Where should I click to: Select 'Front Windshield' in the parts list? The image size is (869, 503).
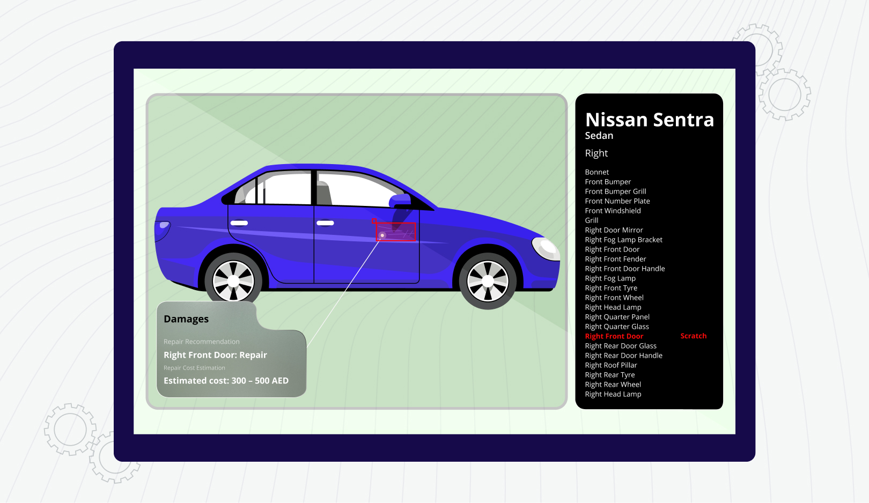(613, 211)
